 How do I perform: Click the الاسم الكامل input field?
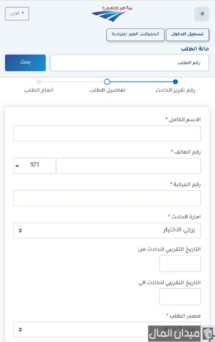pos(107,133)
